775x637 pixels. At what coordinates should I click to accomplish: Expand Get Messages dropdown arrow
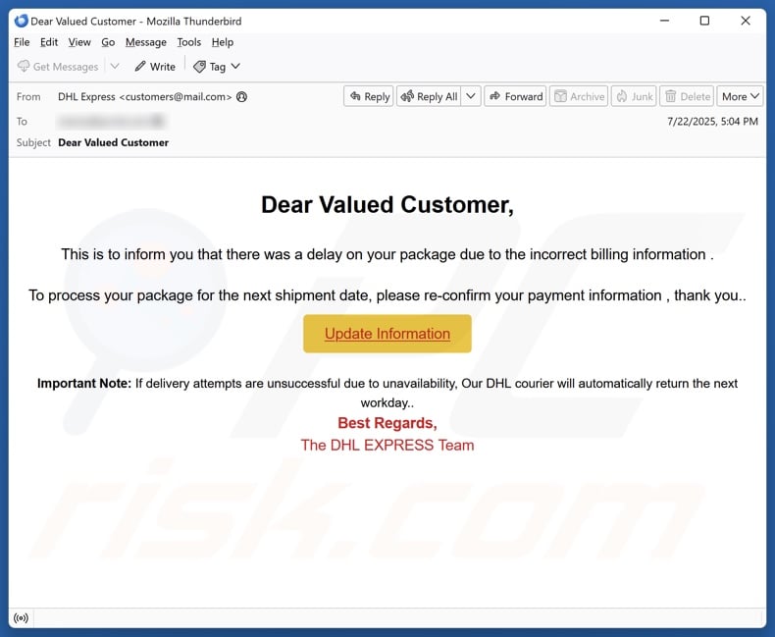pyautogui.click(x=115, y=67)
